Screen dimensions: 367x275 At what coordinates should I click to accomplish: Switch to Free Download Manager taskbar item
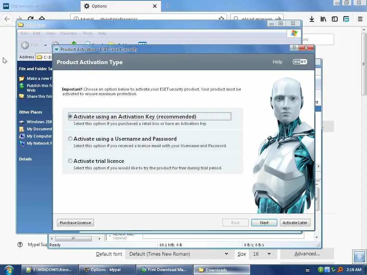point(164,270)
